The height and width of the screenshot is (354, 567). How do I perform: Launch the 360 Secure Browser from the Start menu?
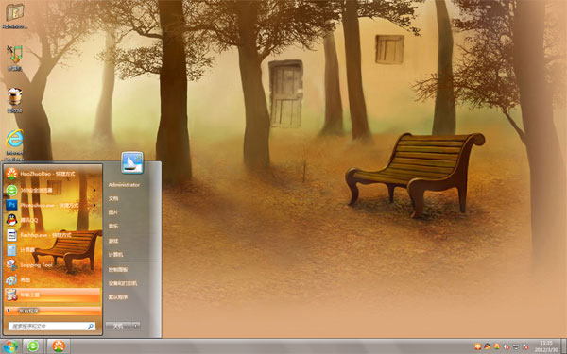click(x=52, y=190)
